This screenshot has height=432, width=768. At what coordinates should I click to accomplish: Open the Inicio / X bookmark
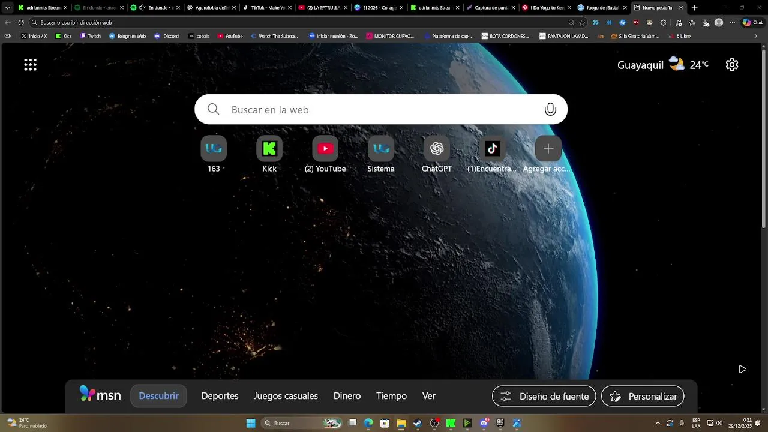tap(34, 36)
